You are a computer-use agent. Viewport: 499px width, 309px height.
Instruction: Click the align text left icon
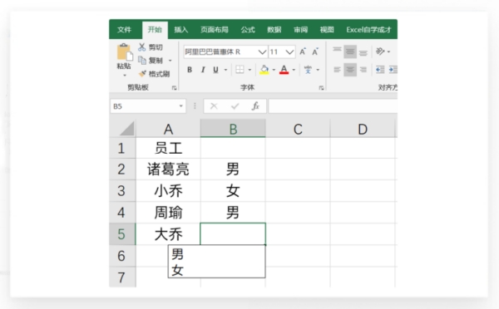point(337,70)
